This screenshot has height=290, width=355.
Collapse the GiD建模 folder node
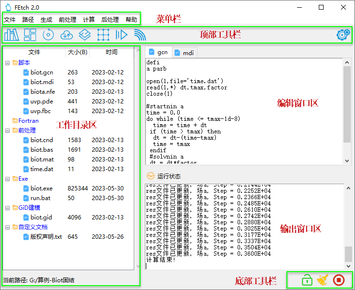coord(7,208)
